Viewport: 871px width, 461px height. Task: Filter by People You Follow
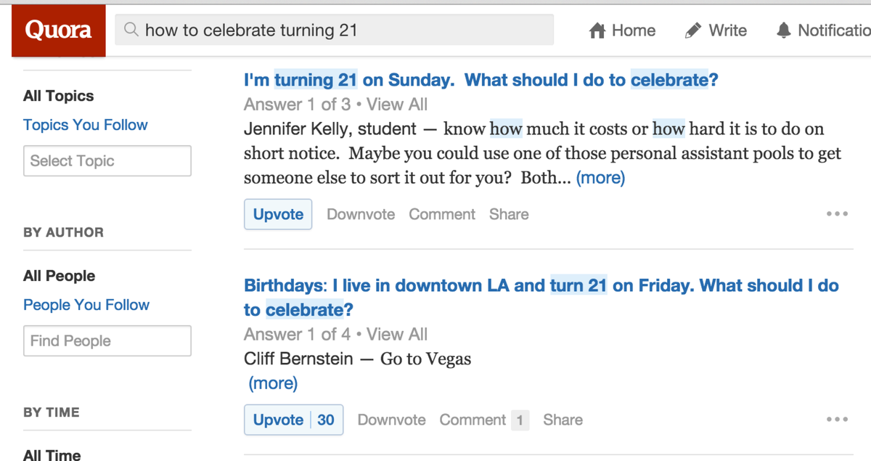click(x=86, y=305)
